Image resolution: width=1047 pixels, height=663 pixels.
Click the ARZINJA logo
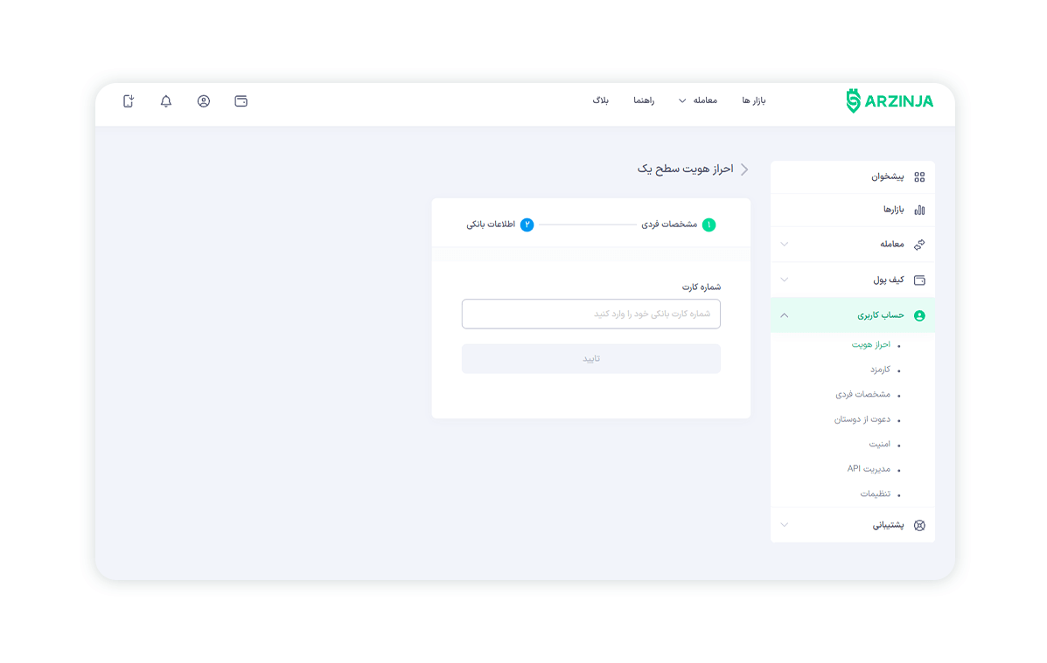click(x=890, y=101)
